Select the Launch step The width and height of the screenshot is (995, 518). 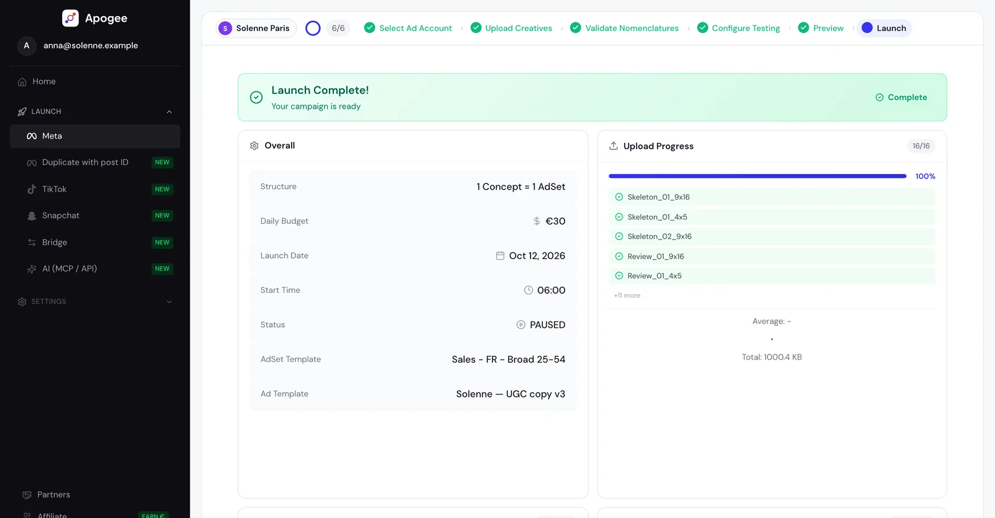click(x=884, y=29)
